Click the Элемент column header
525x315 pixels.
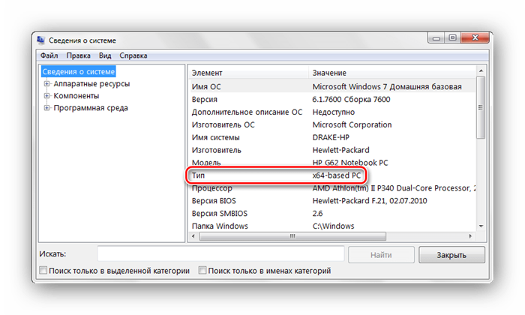pos(249,73)
